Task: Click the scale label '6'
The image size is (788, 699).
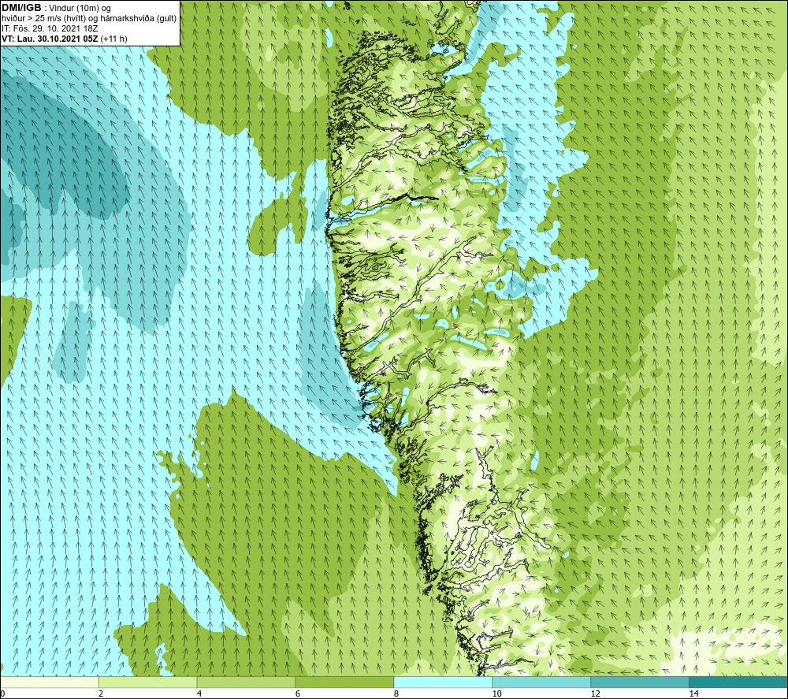Action: [298, 693]
